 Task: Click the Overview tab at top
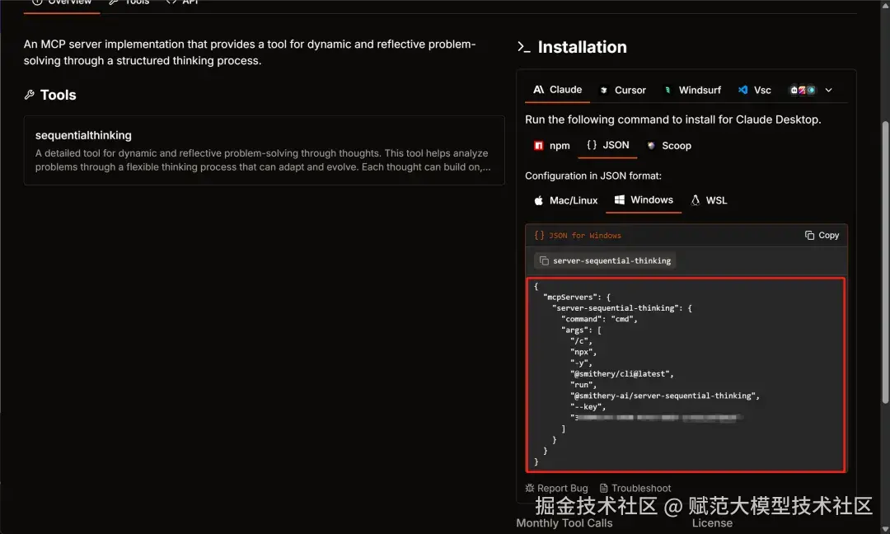click(x=62, y=2)
